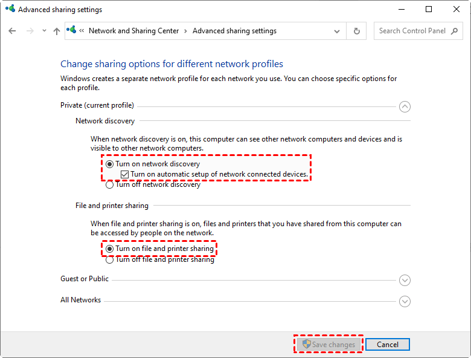Collapse the Private profile section
The width and height of the screenshot is (471, 358).
(405, 107)
